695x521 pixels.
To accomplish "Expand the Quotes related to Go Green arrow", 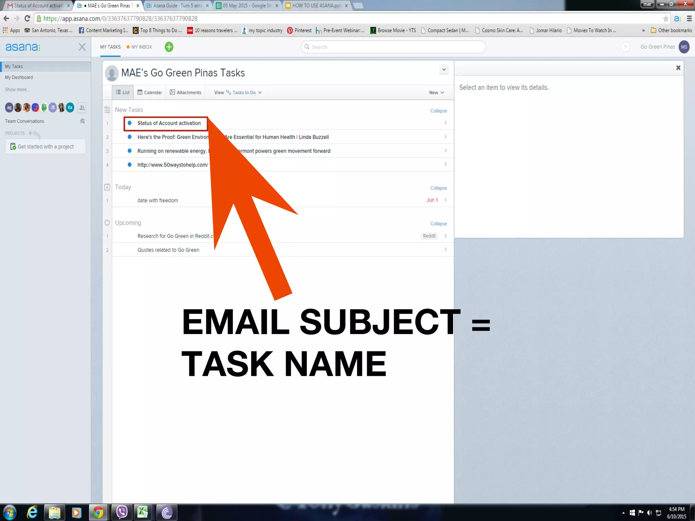I will (x=446, y=250).
